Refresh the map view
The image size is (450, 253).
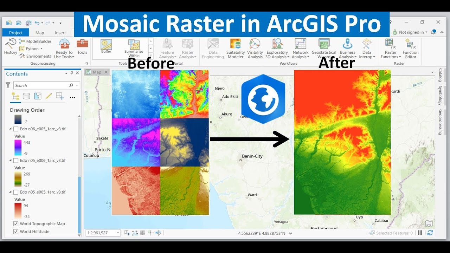[x=430, y=233]
